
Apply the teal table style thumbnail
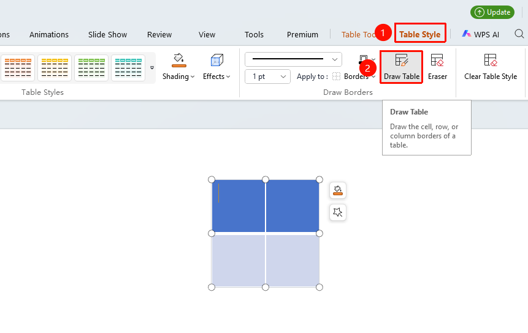[128, 68]
